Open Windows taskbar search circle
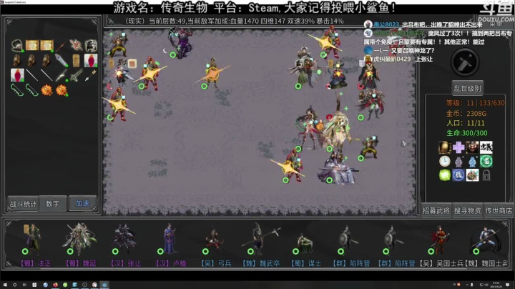 14,285
